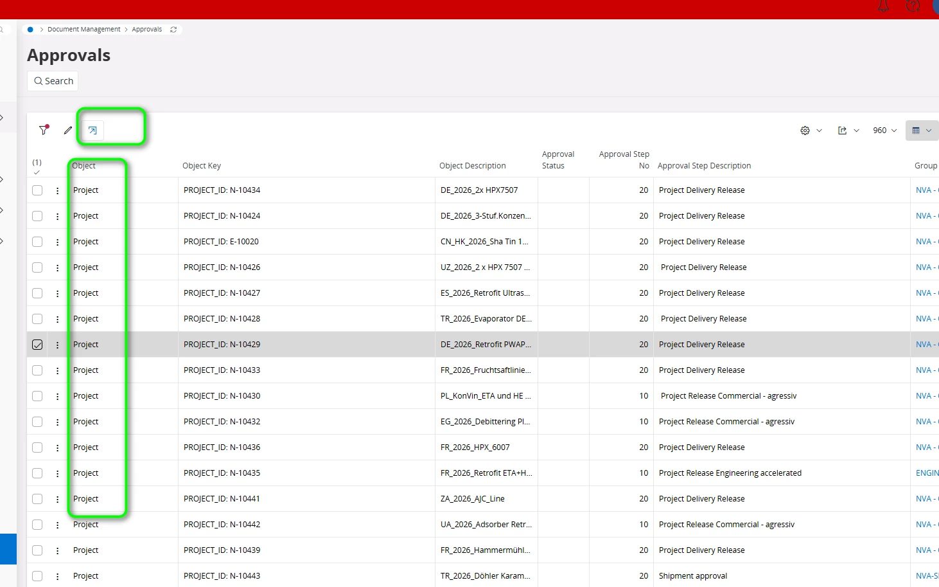Open row menu for PROJECT_ID: N-10426

58,267
